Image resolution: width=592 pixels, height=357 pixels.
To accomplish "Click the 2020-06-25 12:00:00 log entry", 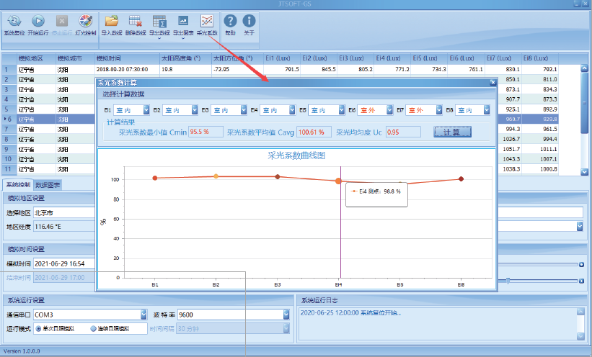I will 350,313.
